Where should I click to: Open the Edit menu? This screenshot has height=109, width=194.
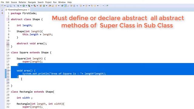[x=7, y=2]
